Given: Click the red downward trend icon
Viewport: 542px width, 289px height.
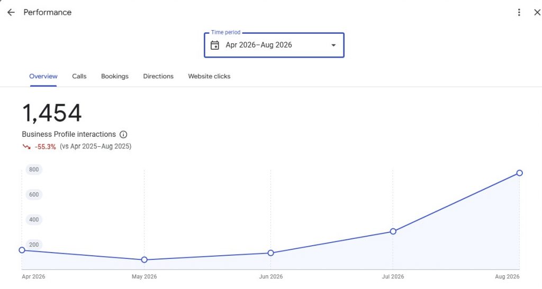Looking at the screenshot, I should pos(26,146).
